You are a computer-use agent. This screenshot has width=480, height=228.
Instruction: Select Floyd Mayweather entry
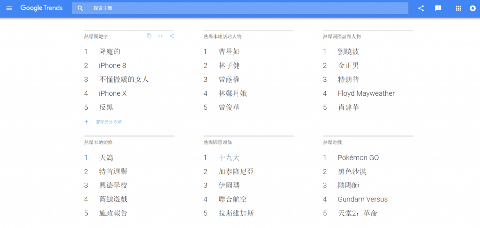point(366,93)
